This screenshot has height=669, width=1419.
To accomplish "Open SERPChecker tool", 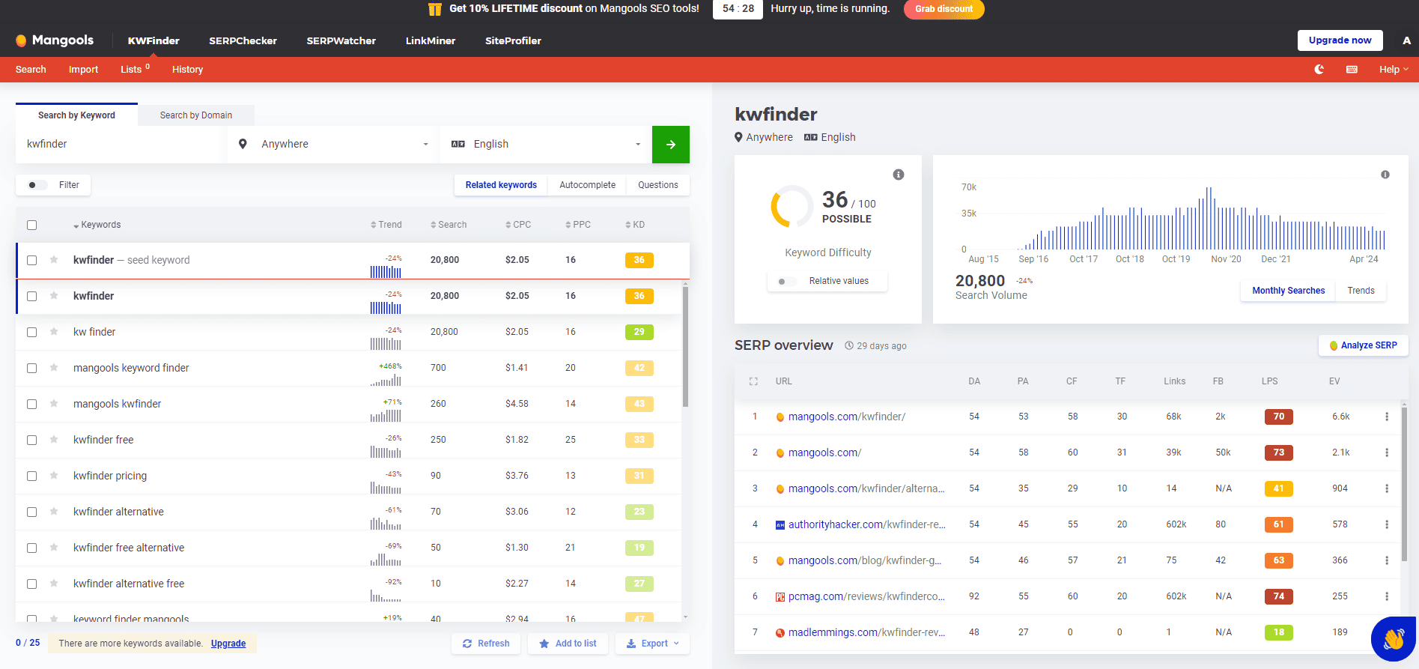I will [243, 40].
